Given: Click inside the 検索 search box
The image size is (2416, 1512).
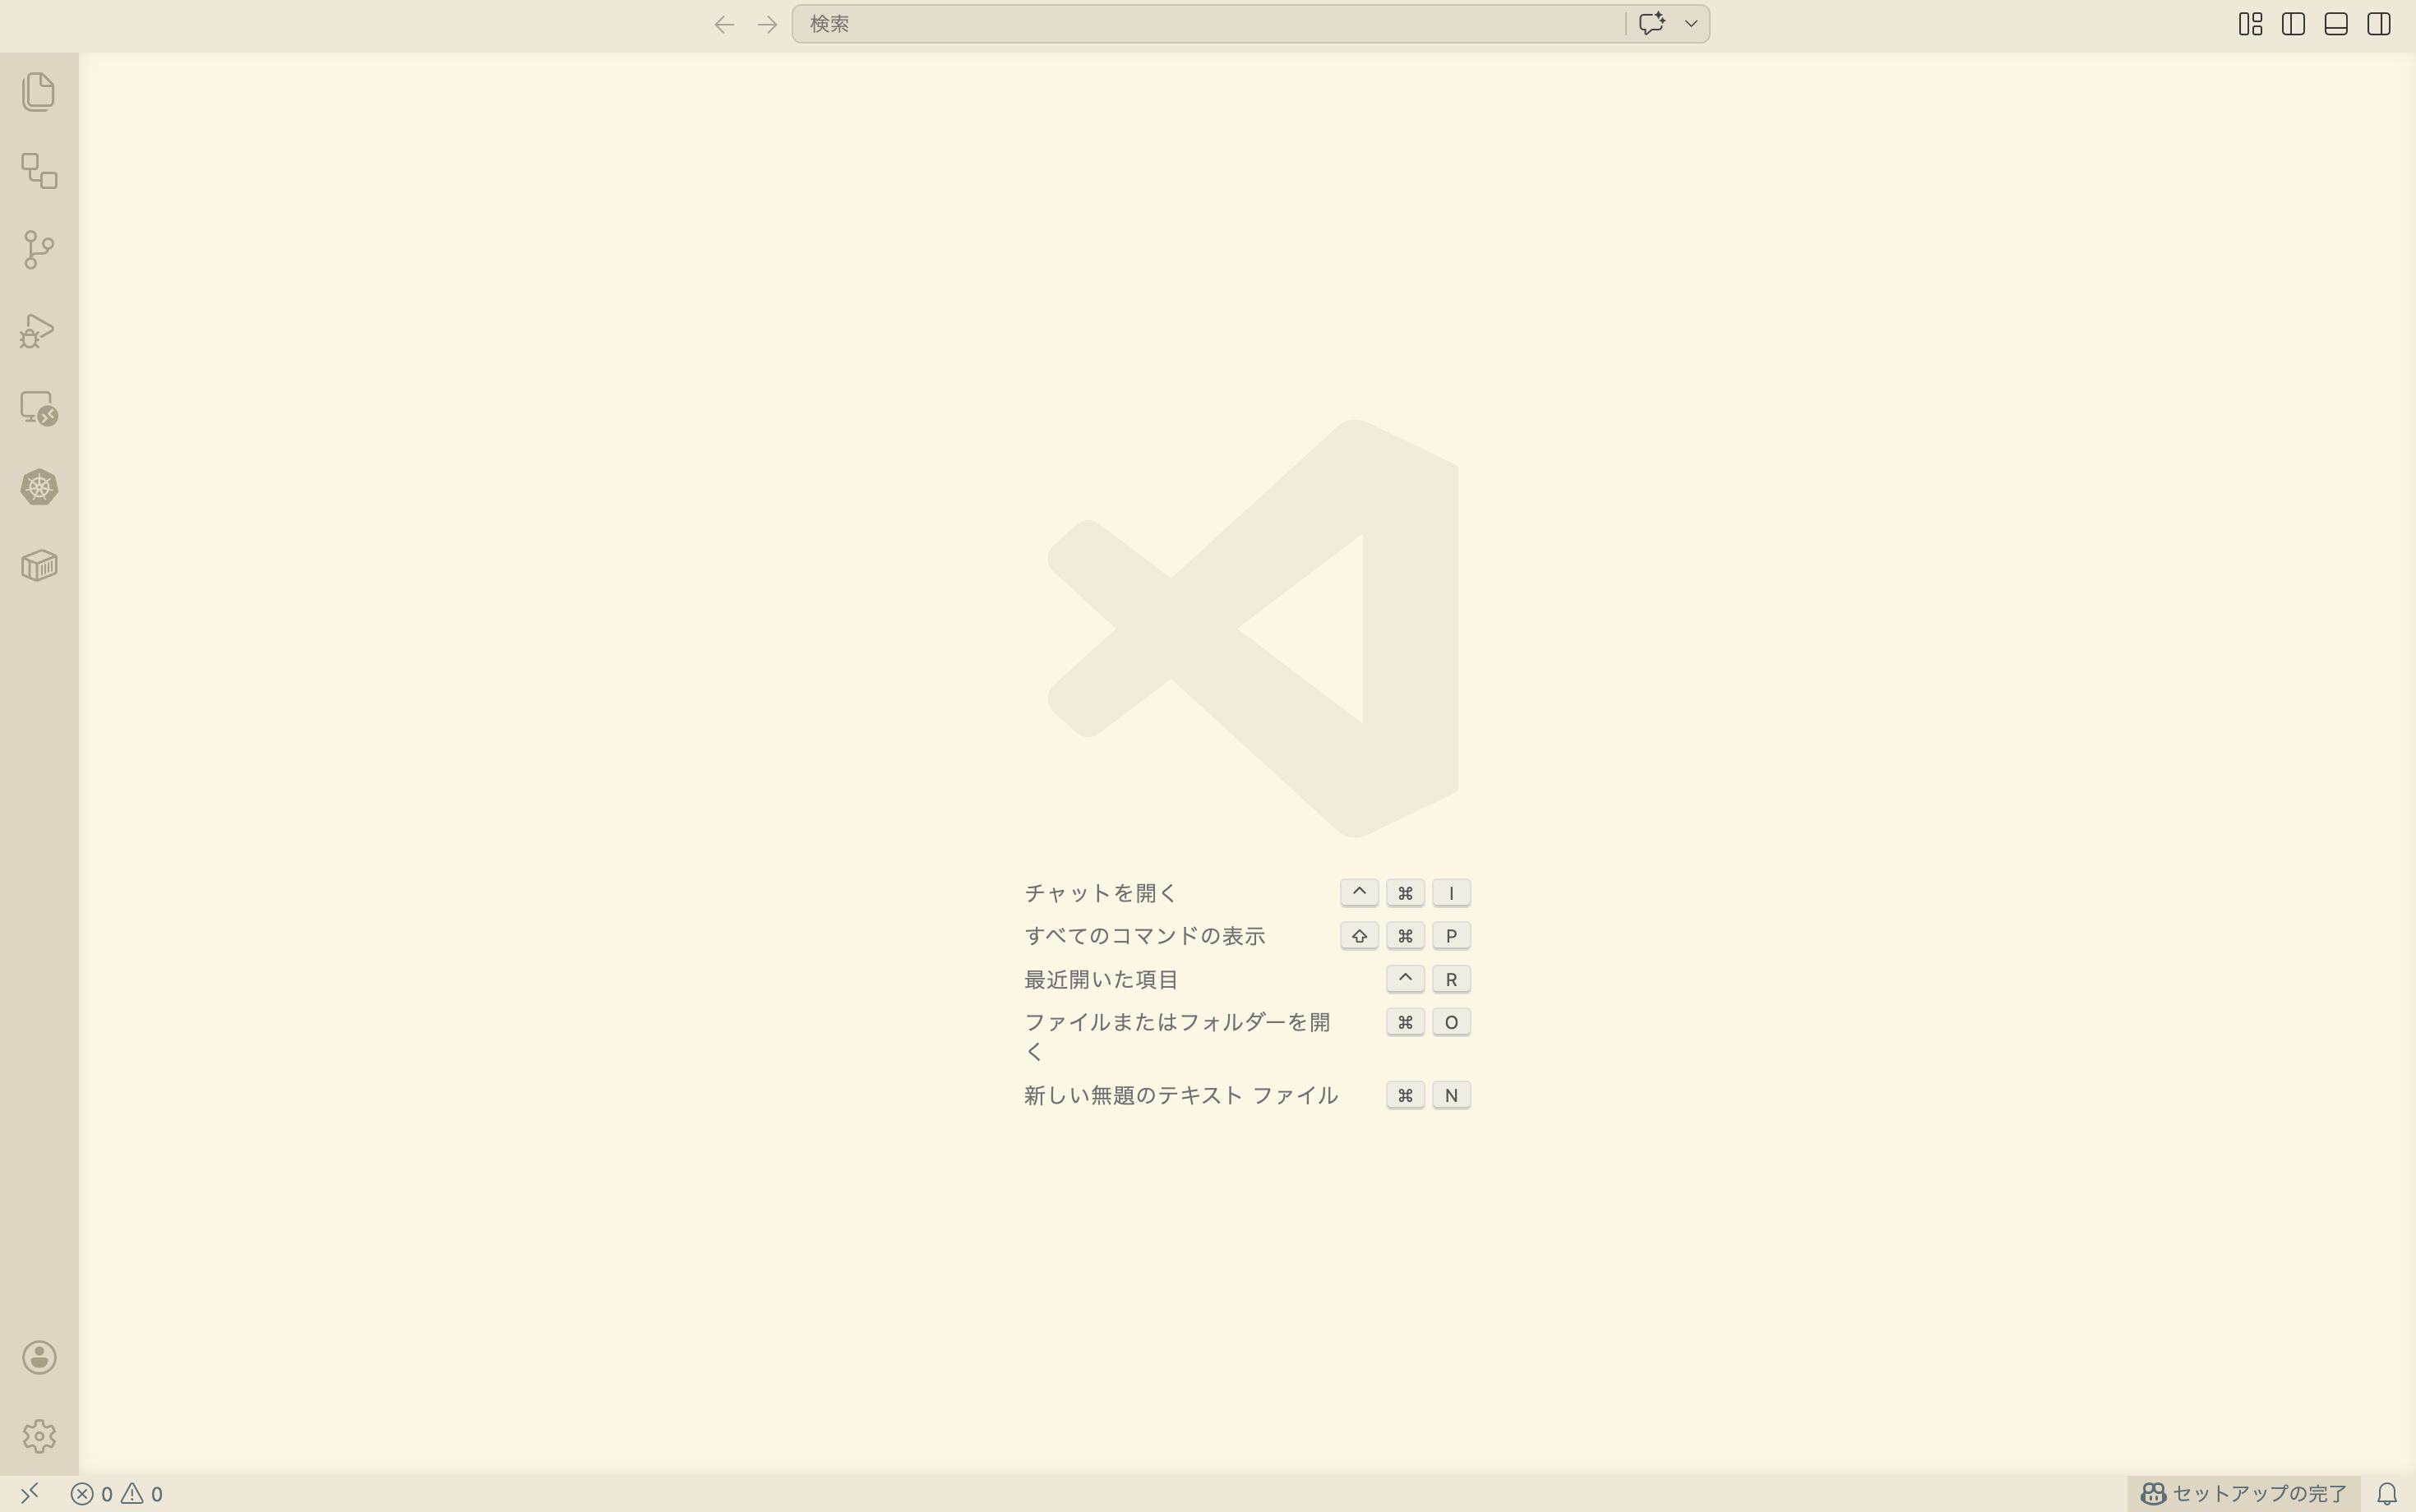Looking at the screenshot, I should point(1200,23).
